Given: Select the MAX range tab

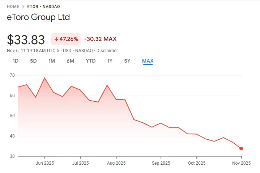Looking at the screenshot, I should (148, 61).
